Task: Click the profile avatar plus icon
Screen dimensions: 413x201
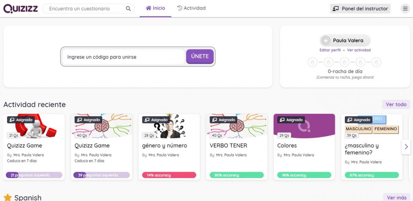Action: pyautogui.click(x=325, y=40)
